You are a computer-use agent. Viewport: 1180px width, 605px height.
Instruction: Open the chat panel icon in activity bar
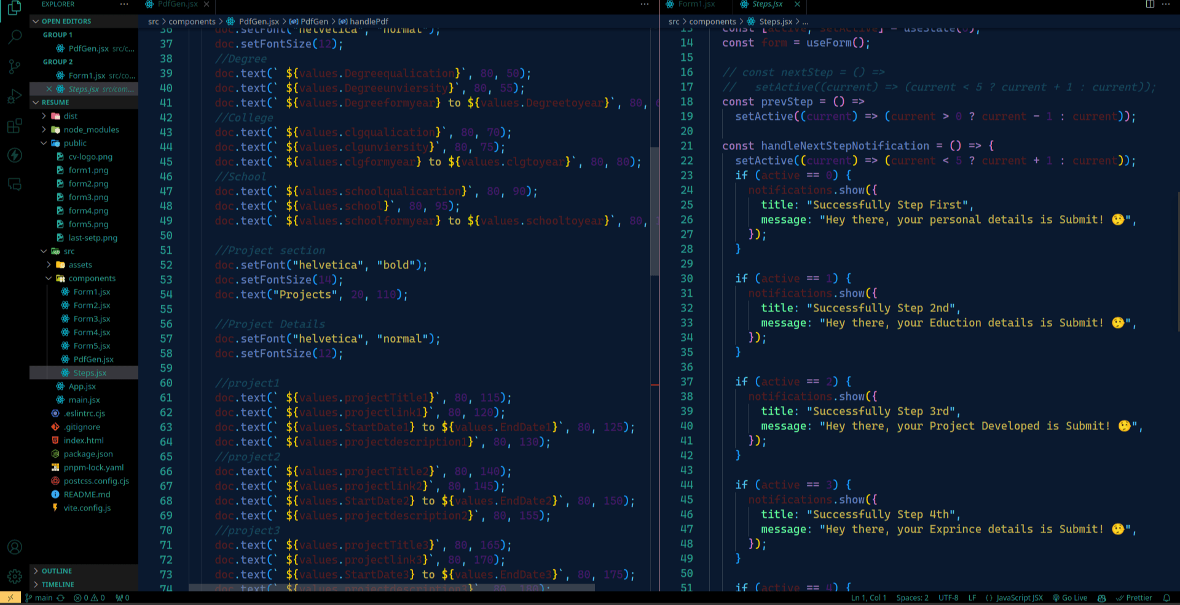14,184
